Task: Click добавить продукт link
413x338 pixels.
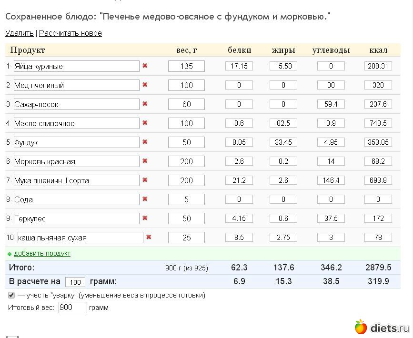Action: click(x=42, y=254)
